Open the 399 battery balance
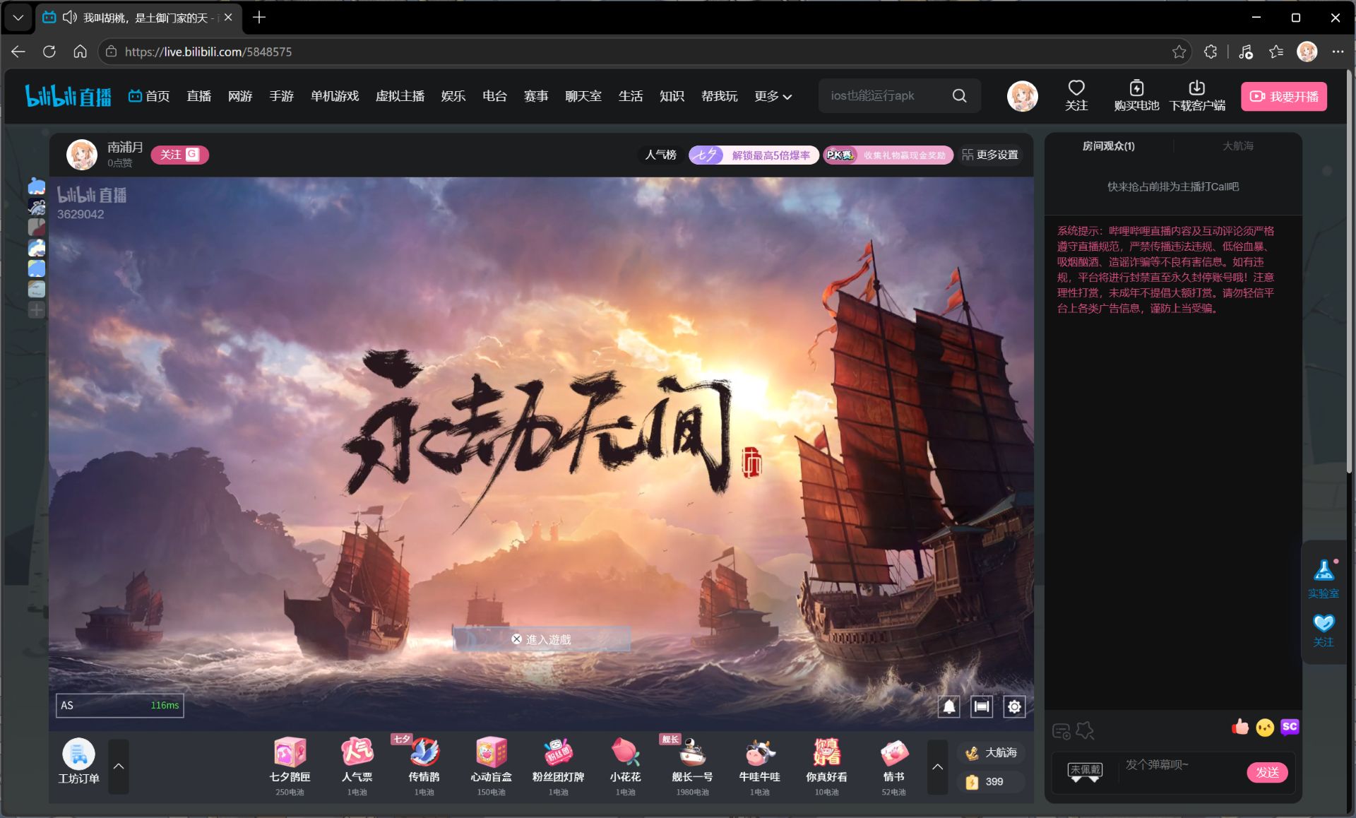The image size is (1356, 818). (x=992, y=782)
